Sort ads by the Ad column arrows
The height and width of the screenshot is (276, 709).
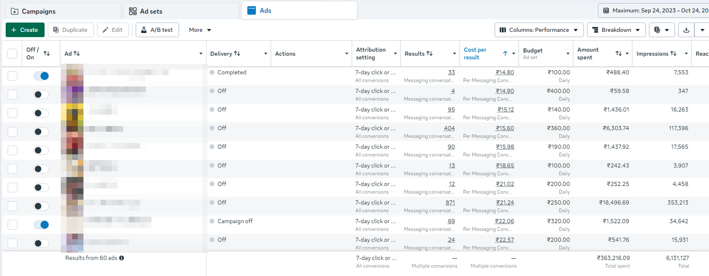pyautogui.click(x=77, y=53)
